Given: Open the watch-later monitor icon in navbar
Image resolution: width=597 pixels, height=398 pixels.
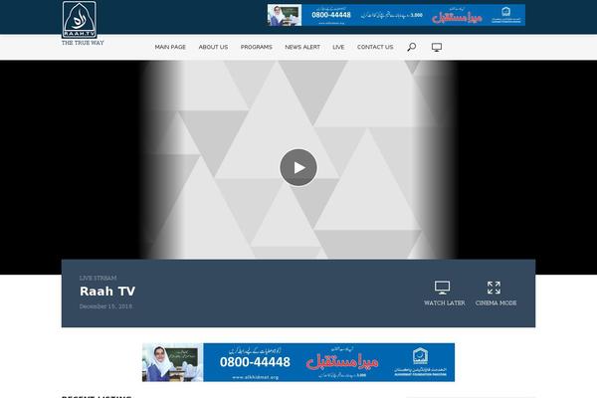Looking at the screenshot, I should click(x=437, y=47).
